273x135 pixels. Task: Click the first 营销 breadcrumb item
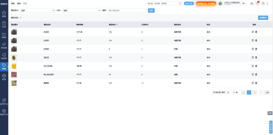pyautogui.click(x=13, y=3)
